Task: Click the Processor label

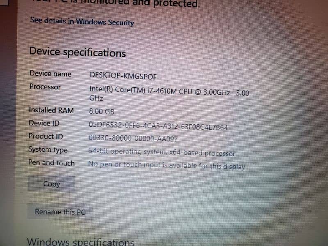Action: coord(45,87)
